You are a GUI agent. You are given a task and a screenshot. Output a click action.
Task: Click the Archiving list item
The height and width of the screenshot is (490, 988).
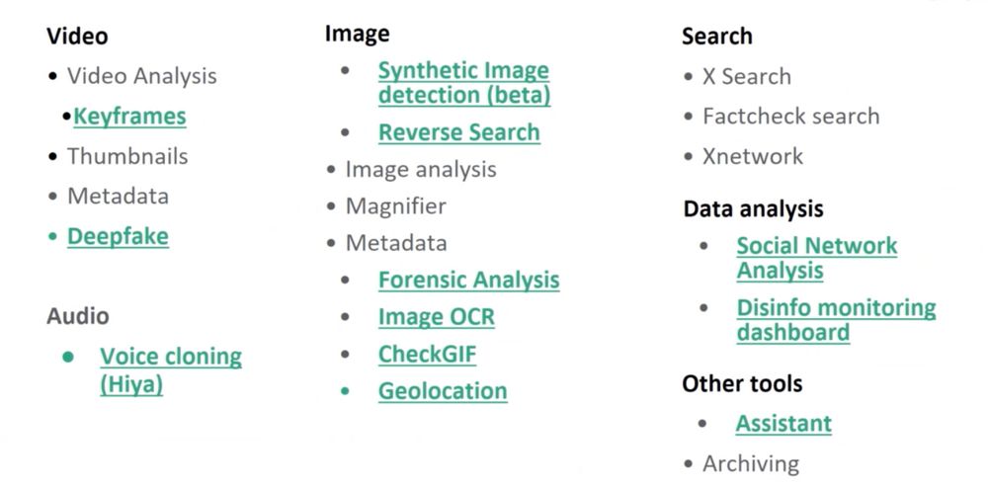pyautogui.click(x=750, y=463)
